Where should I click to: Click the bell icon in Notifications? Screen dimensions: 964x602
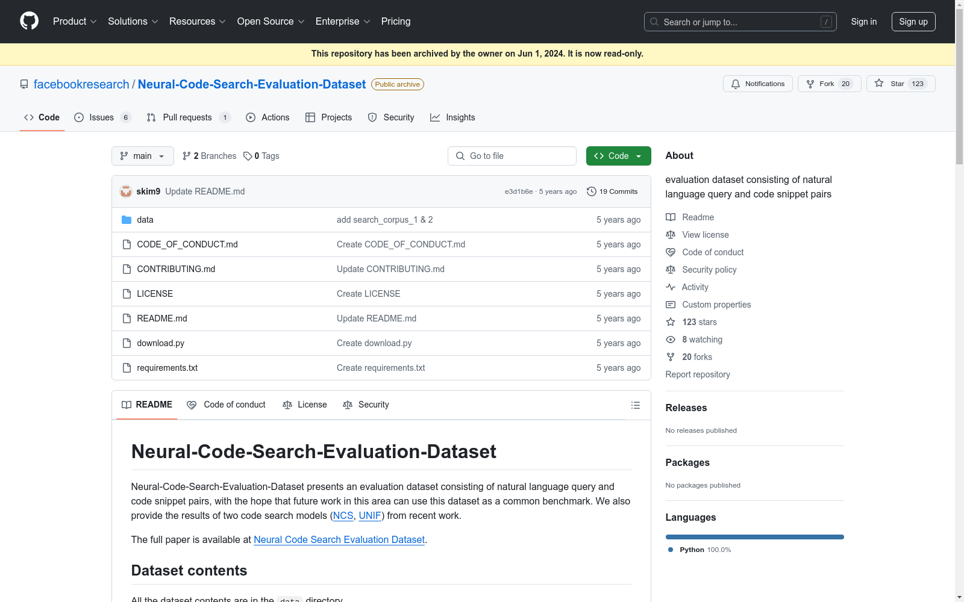pyautogui.click(x=736, y=84)
